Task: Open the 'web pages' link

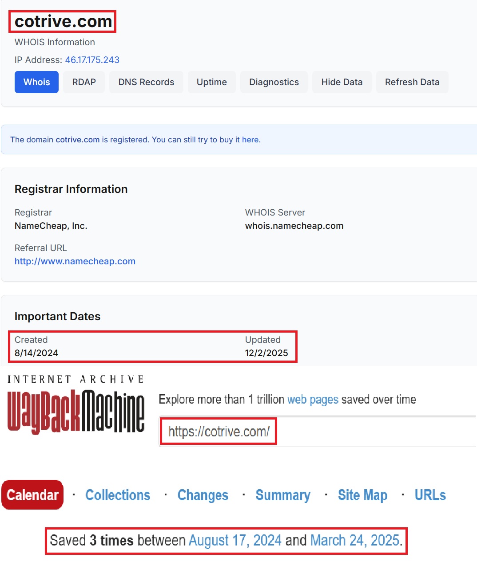Action: (313, 399)
